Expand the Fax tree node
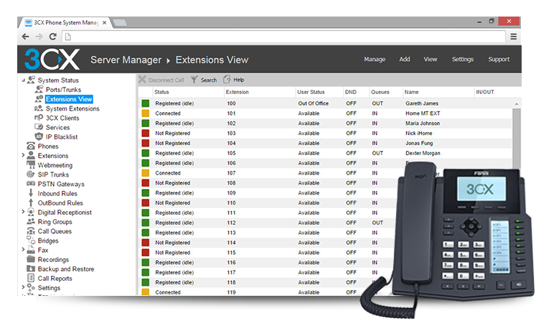This screenshot has width=536, height=321. (x=23, y=249)
